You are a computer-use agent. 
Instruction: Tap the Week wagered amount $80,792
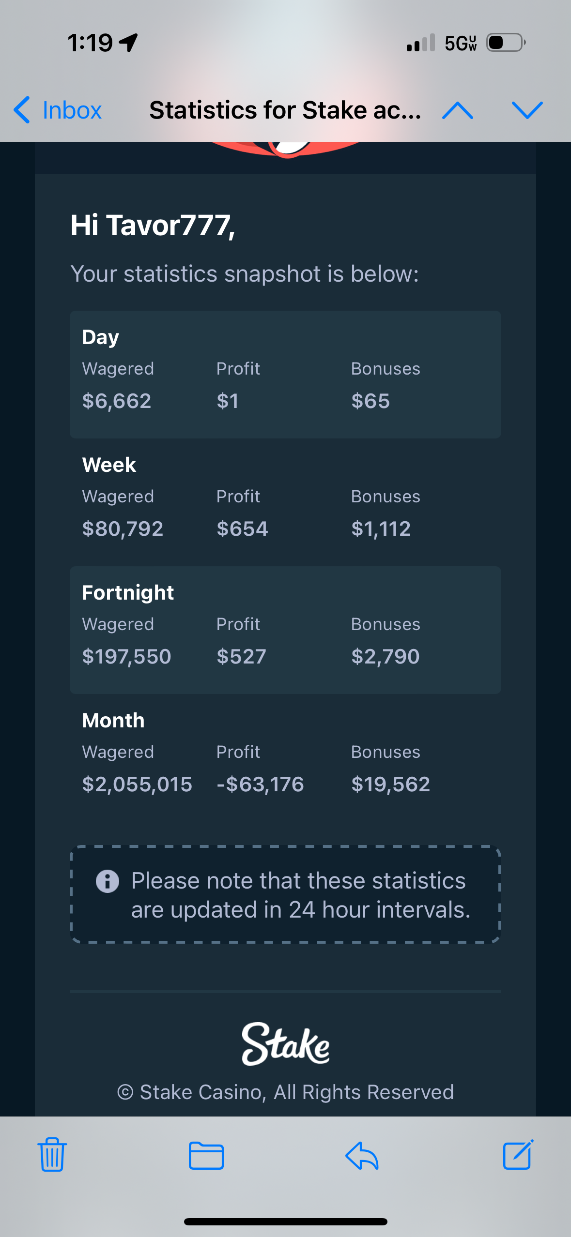coord(123,528)
